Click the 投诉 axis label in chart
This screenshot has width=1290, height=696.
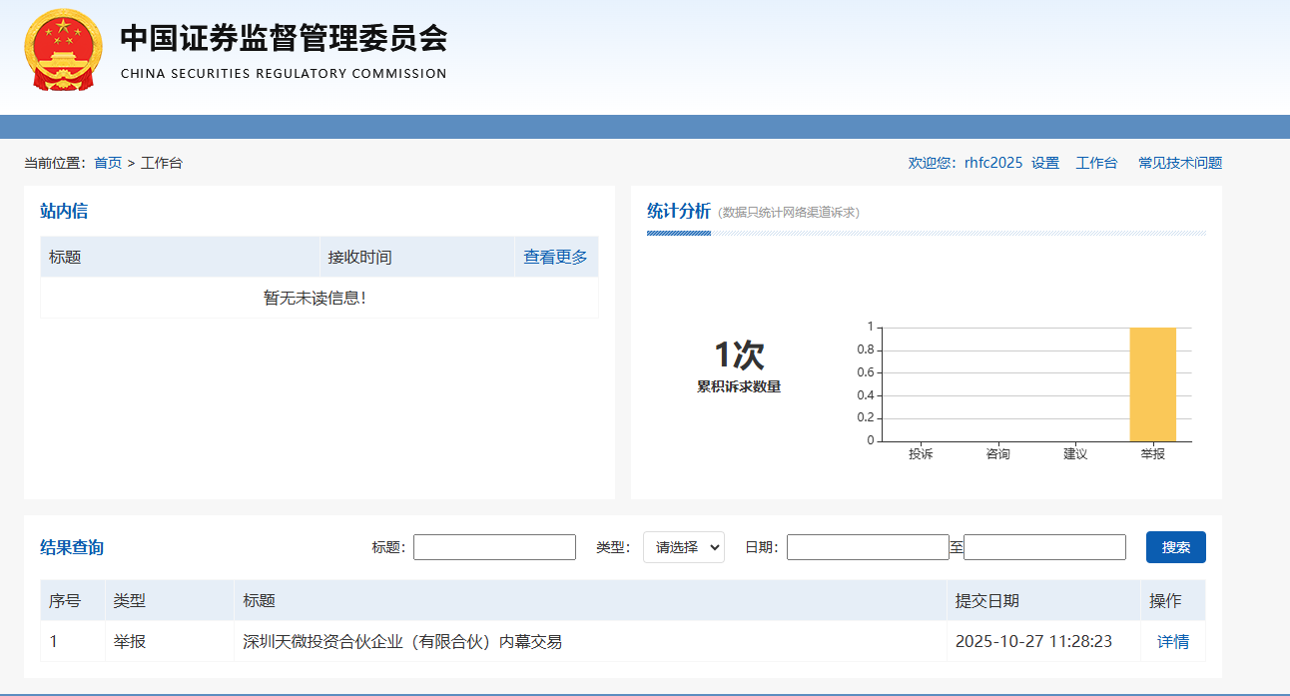click(921, 453)
